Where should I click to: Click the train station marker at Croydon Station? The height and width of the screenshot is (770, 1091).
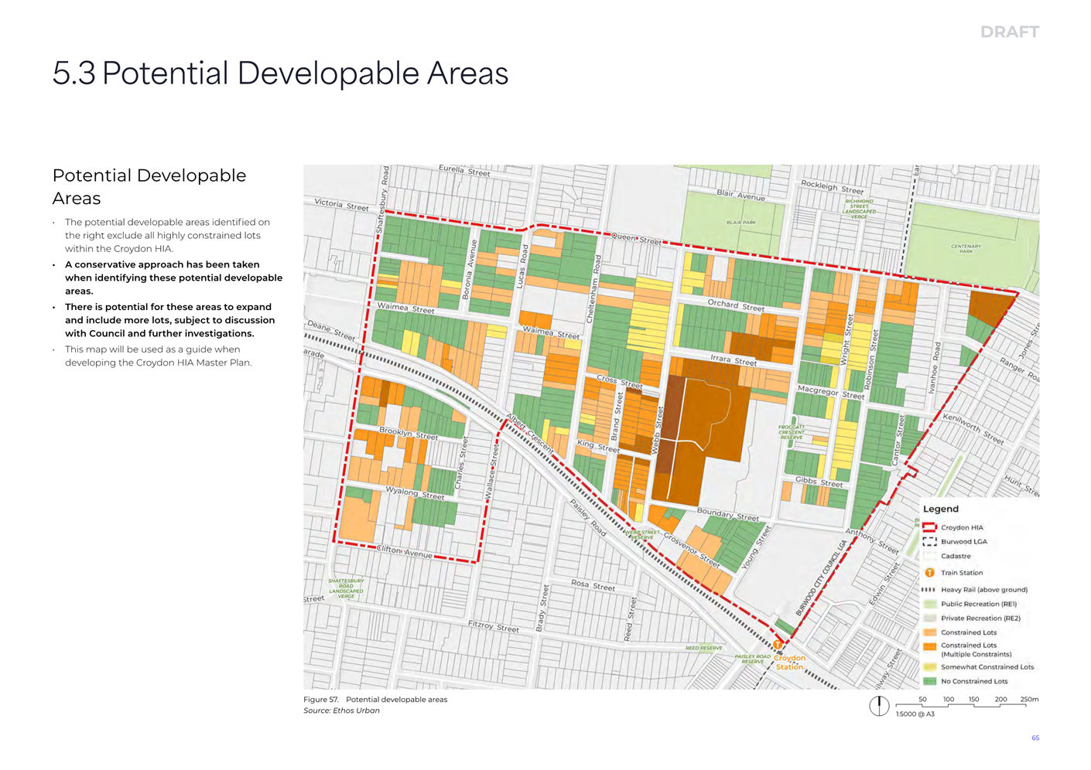tap(778, 645)
